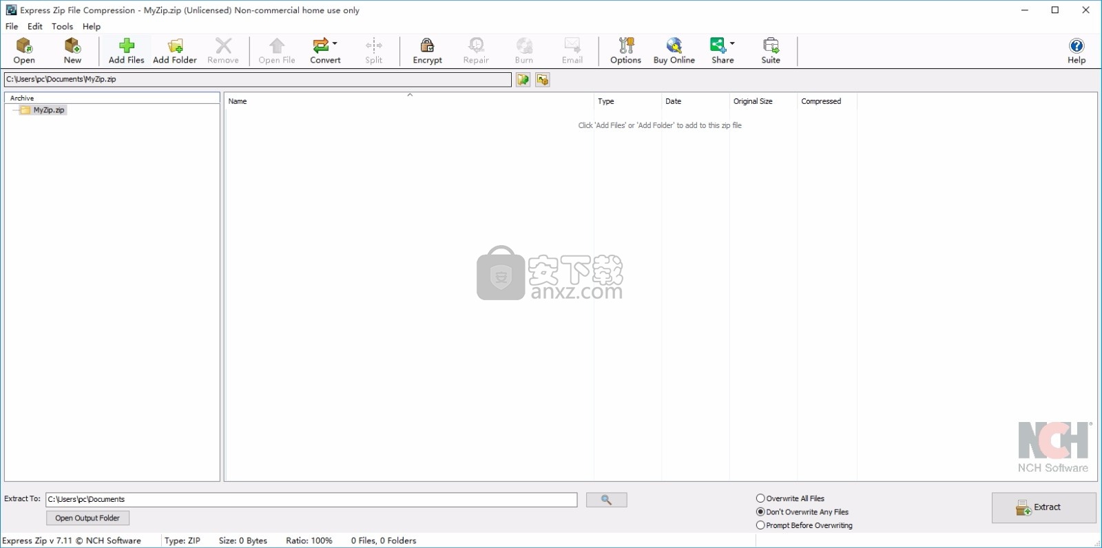Create a new archive with New icon

pyautogui.click(x=72, y=50)
